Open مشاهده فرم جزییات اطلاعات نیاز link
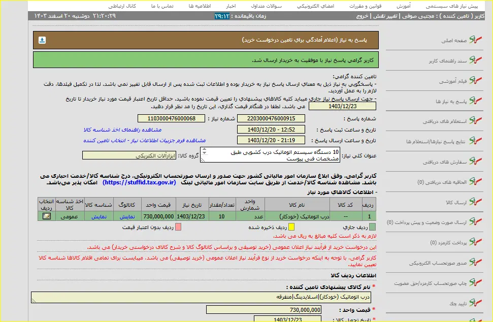 pyautogui.click(x=145, y=140)
